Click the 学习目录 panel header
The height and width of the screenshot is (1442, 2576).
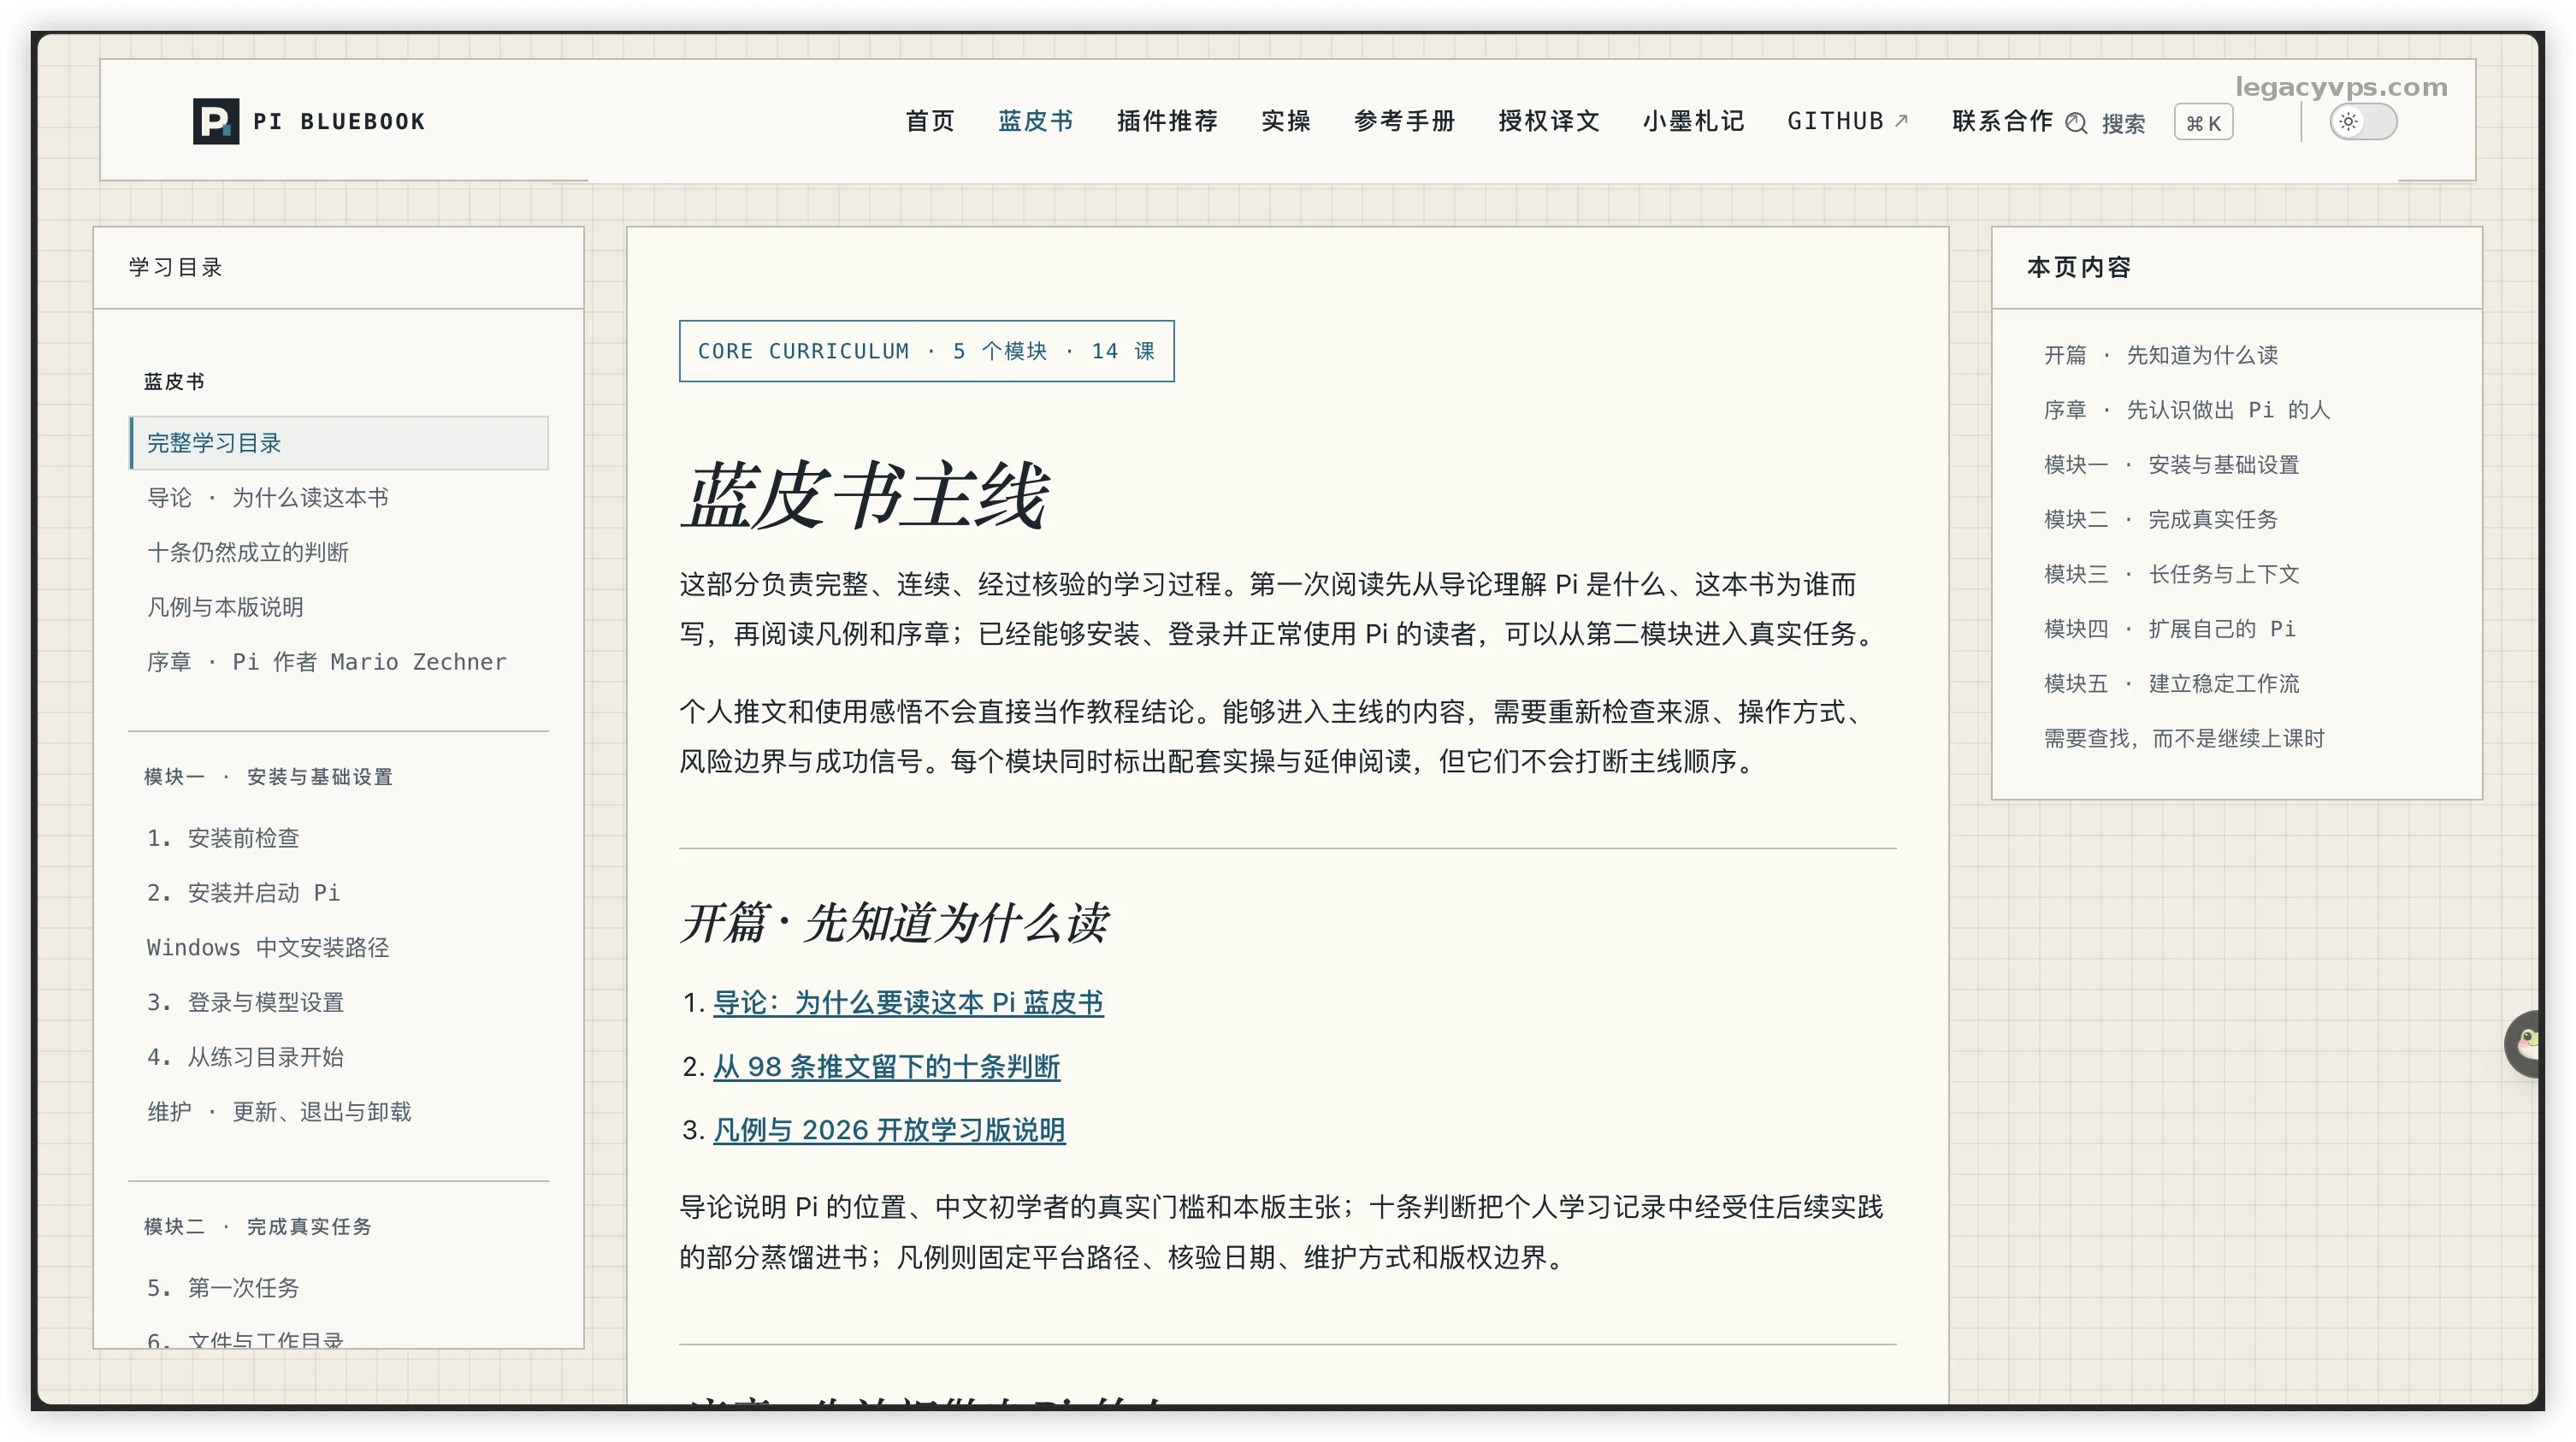point(175,267)
